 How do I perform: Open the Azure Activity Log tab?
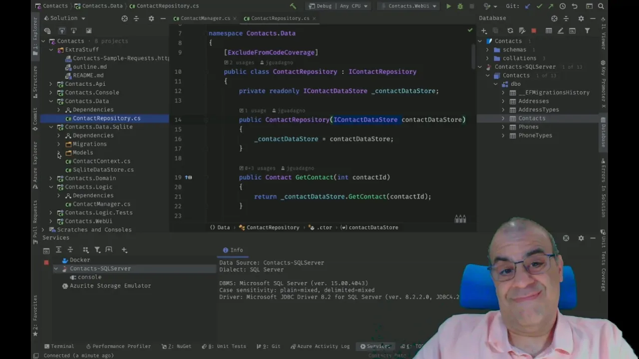pyautogui.click(x=320, y=346)
